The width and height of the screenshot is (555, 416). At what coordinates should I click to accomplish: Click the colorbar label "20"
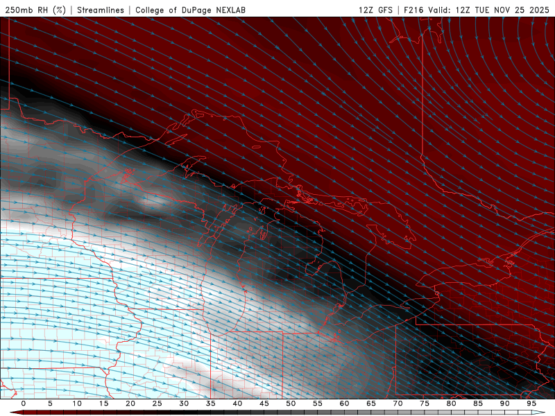(x=130, y=404)
